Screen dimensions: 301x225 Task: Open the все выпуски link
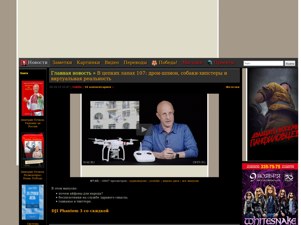(190, 181)
